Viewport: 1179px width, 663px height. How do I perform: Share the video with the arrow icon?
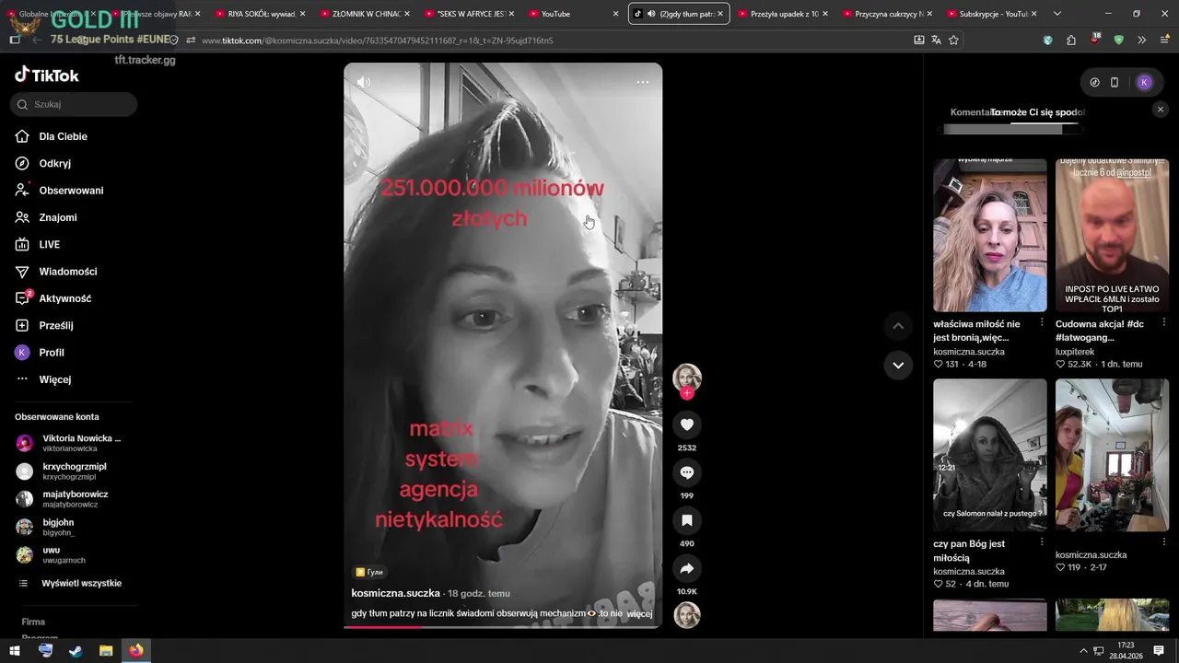[x=687, y=568]
